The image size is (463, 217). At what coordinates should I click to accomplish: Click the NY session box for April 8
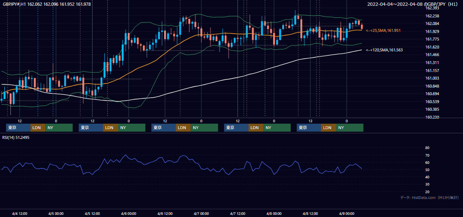tap(350, 128)
